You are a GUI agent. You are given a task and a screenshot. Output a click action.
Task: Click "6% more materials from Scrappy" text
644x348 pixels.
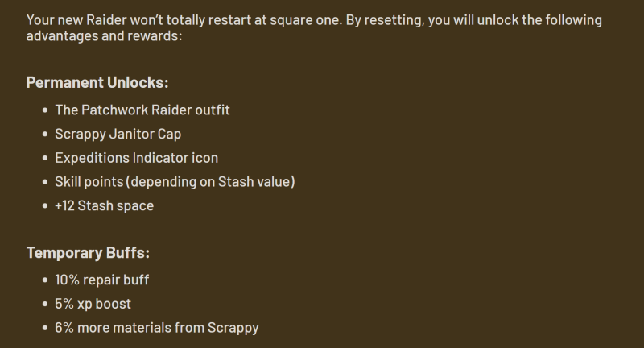pos(156,328)
